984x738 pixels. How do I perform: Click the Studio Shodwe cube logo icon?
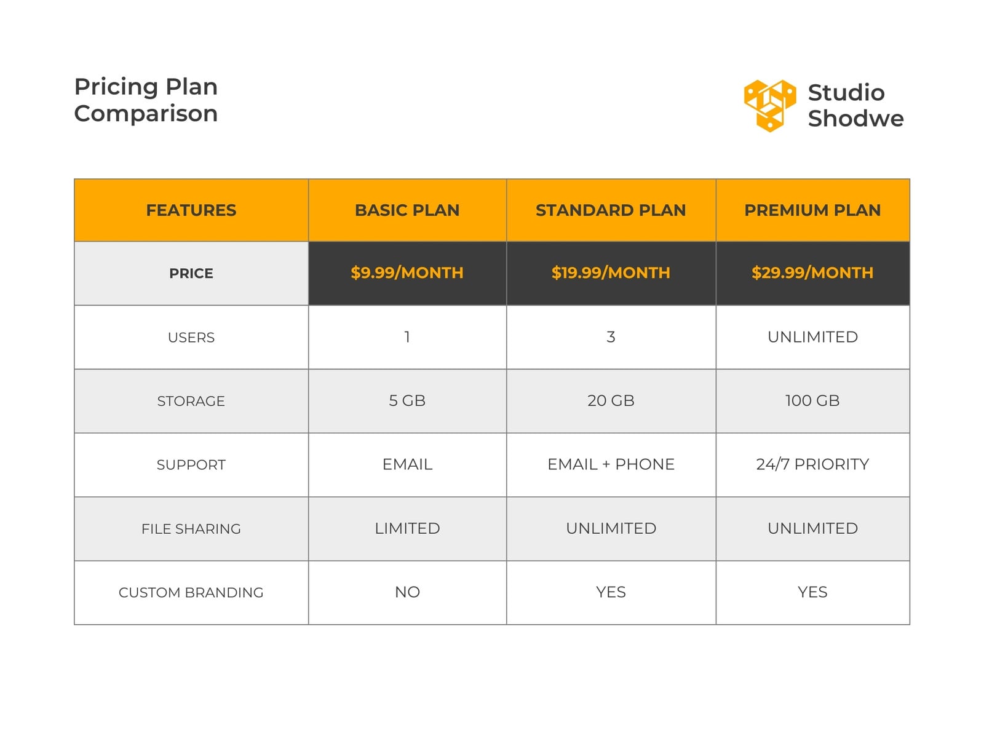click(x=770, y=106)
